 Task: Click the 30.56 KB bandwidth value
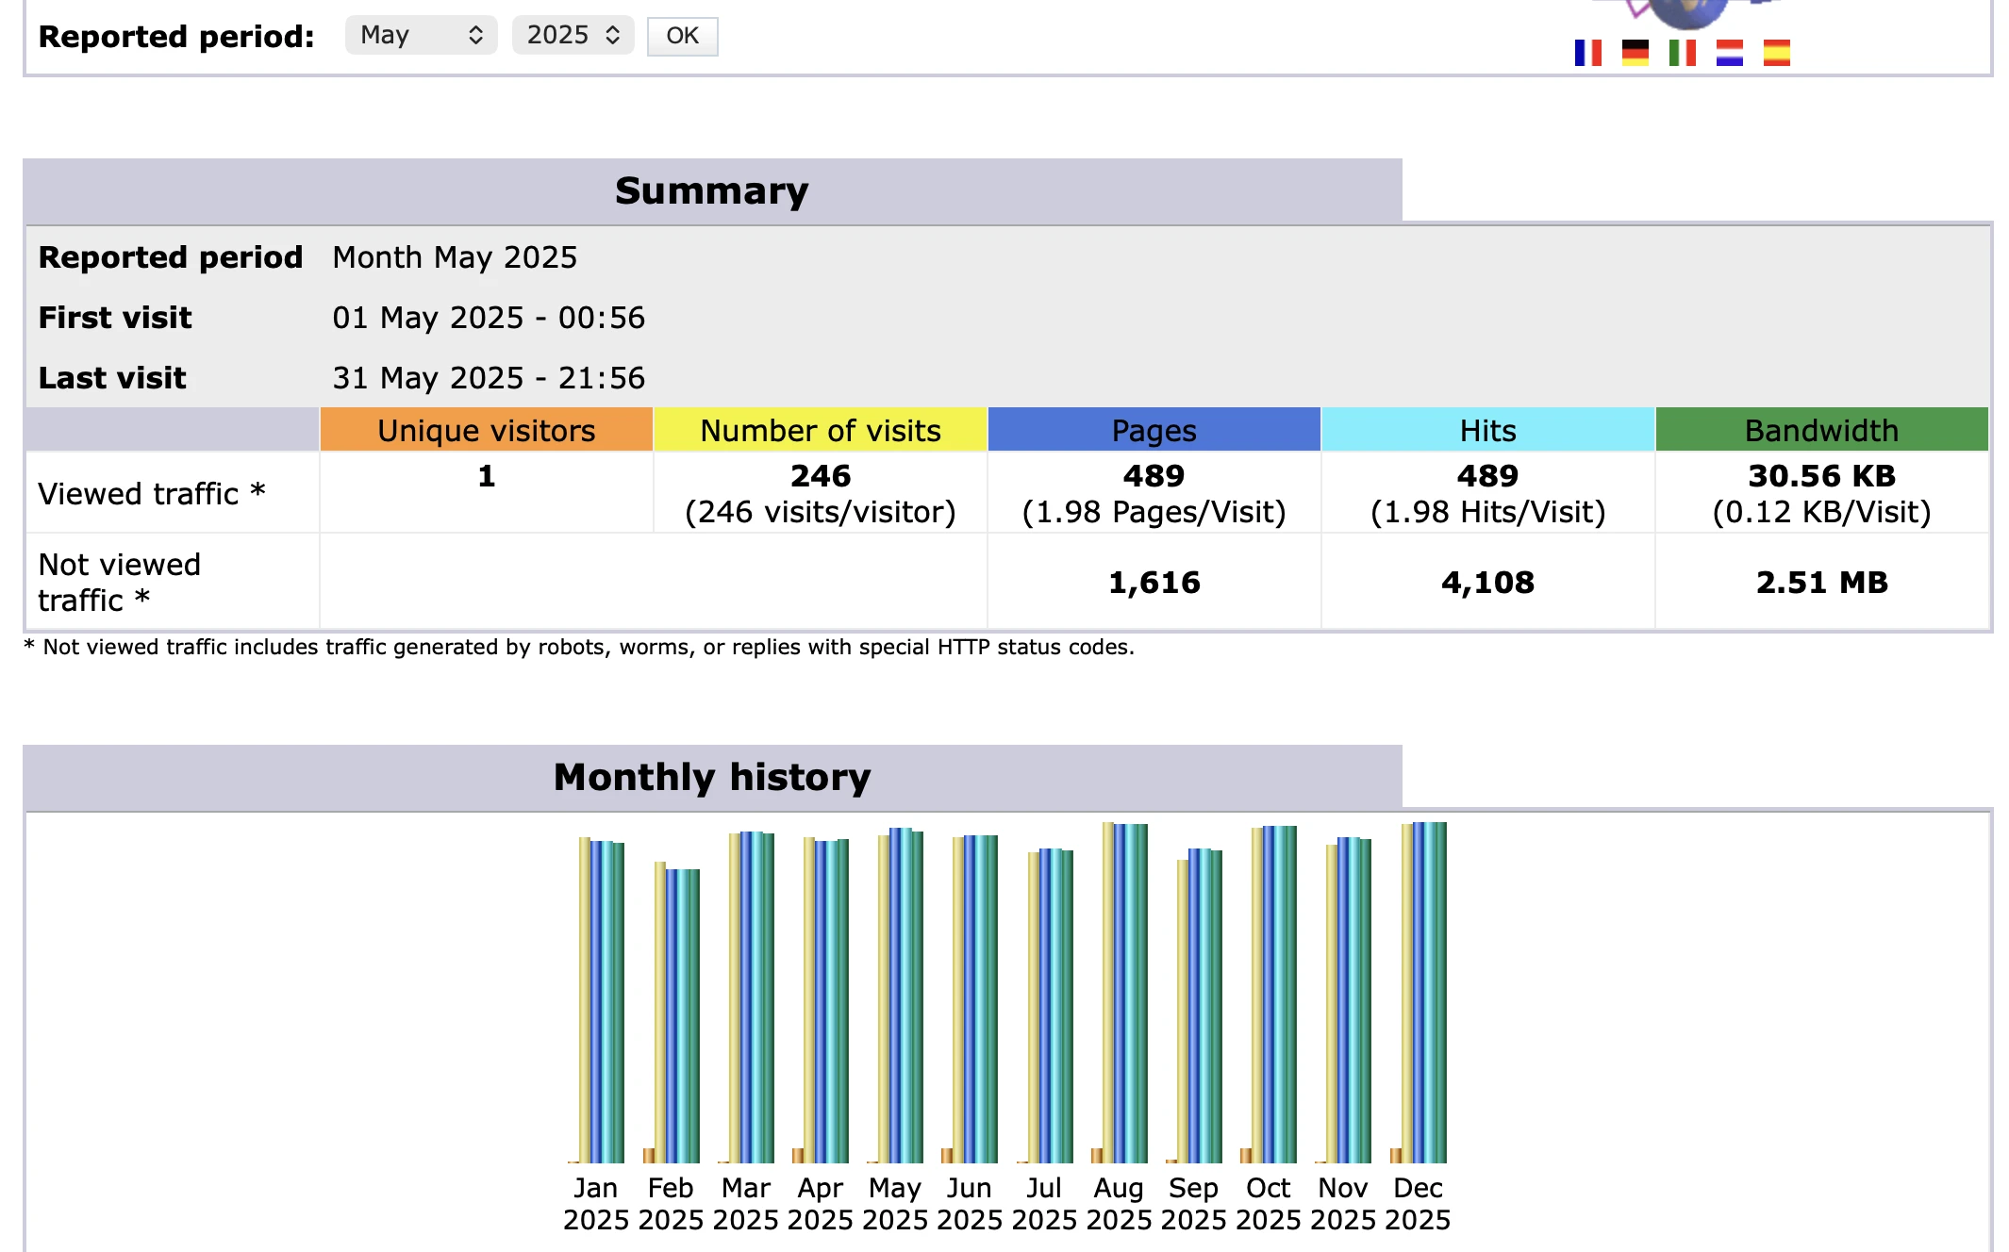tap(1822, 476)
